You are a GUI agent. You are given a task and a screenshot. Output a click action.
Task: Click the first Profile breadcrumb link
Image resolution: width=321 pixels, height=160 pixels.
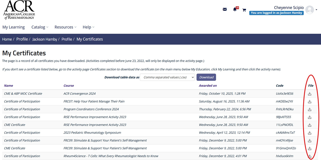tap(22, 39)
